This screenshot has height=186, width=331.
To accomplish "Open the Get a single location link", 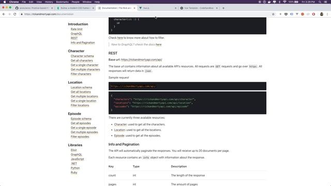I will pos(83,101).
